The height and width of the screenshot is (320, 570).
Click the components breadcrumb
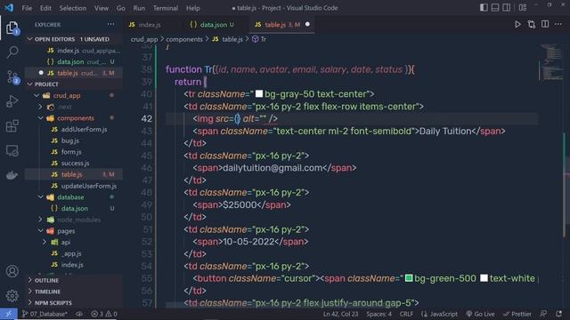[184, 39]
